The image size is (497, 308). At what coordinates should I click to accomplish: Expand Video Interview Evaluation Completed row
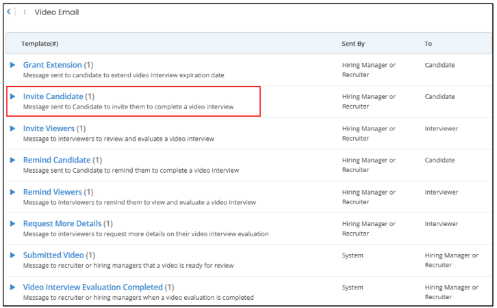[x=13, y=287]
